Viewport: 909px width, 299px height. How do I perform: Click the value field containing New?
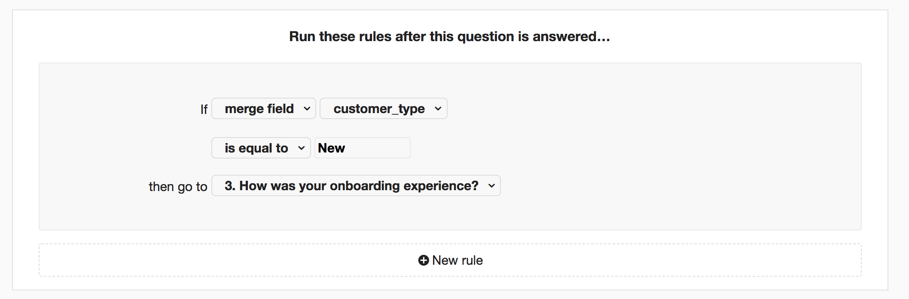(x=363, y=148)
